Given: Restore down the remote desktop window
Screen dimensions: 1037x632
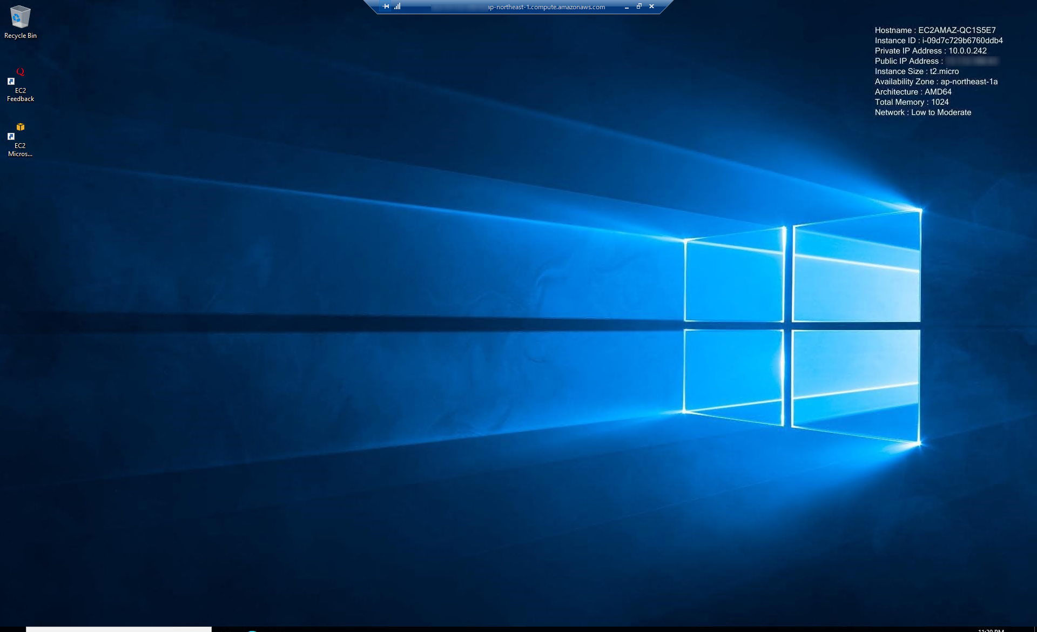Looking at the screenshot, I should 639,6.
